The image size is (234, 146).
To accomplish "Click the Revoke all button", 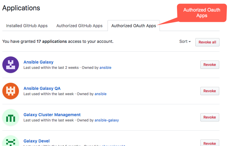I will pyautogui.click(x=207, y=42).
